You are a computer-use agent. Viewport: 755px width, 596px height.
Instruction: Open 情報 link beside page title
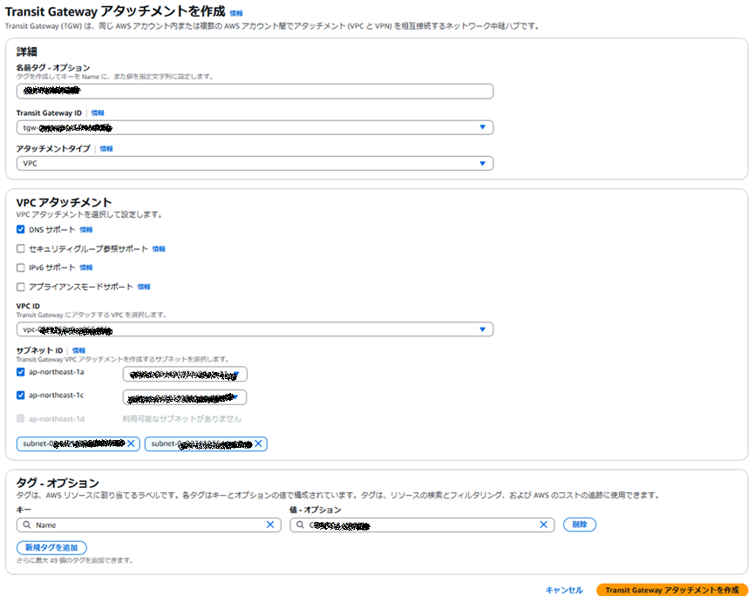[x=236, y=13]
